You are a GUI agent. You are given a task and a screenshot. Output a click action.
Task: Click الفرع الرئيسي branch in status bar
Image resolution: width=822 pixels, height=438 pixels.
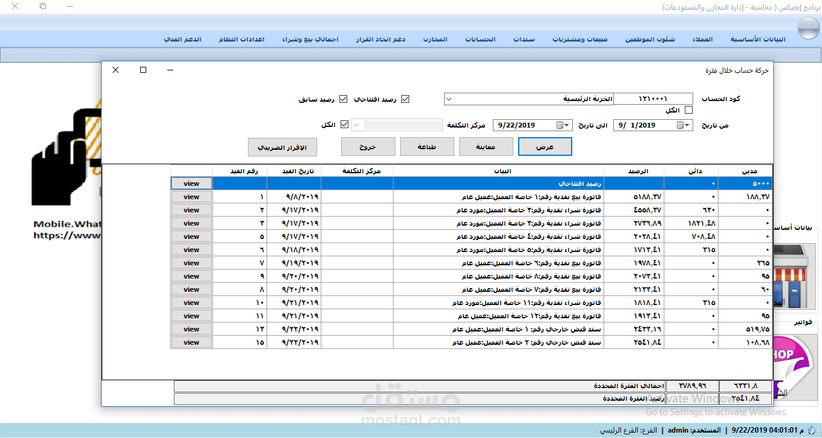629,431
